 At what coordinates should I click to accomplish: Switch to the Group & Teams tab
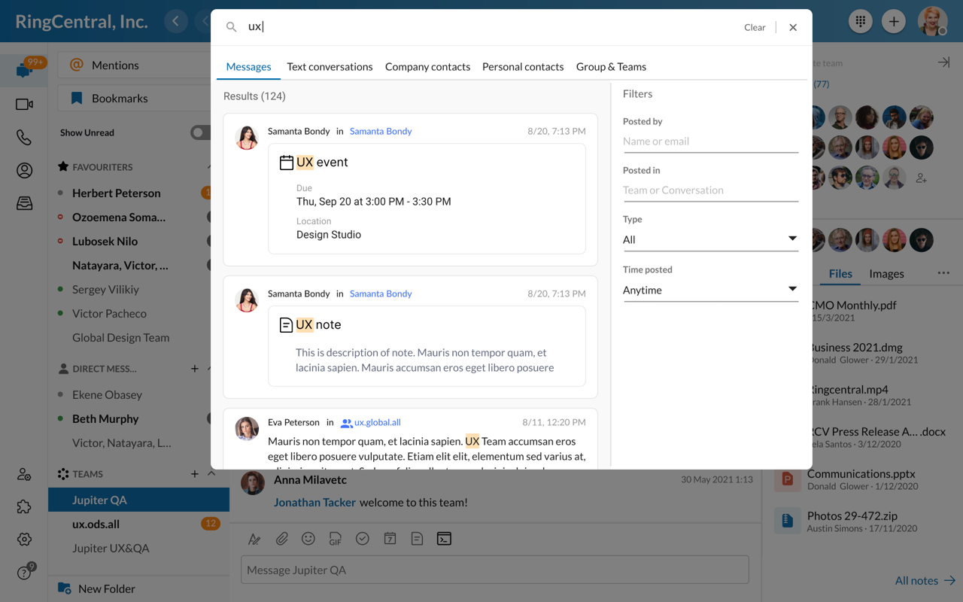pos(611,67)
